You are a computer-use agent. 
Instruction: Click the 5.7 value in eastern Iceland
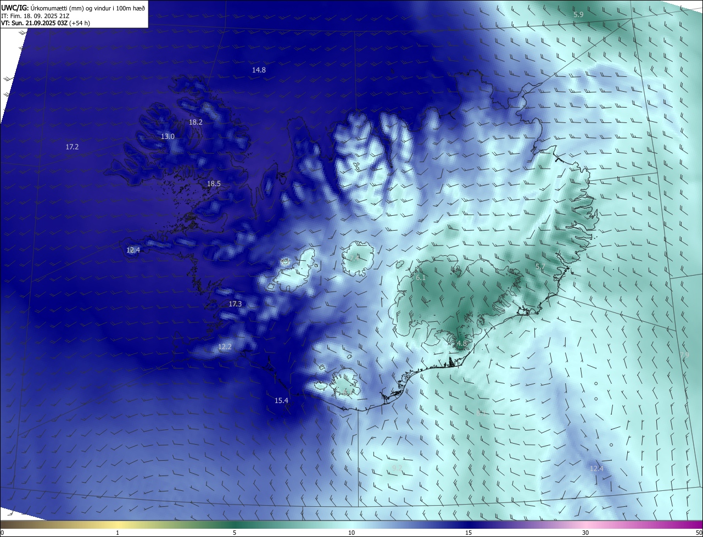click(540, 267)
